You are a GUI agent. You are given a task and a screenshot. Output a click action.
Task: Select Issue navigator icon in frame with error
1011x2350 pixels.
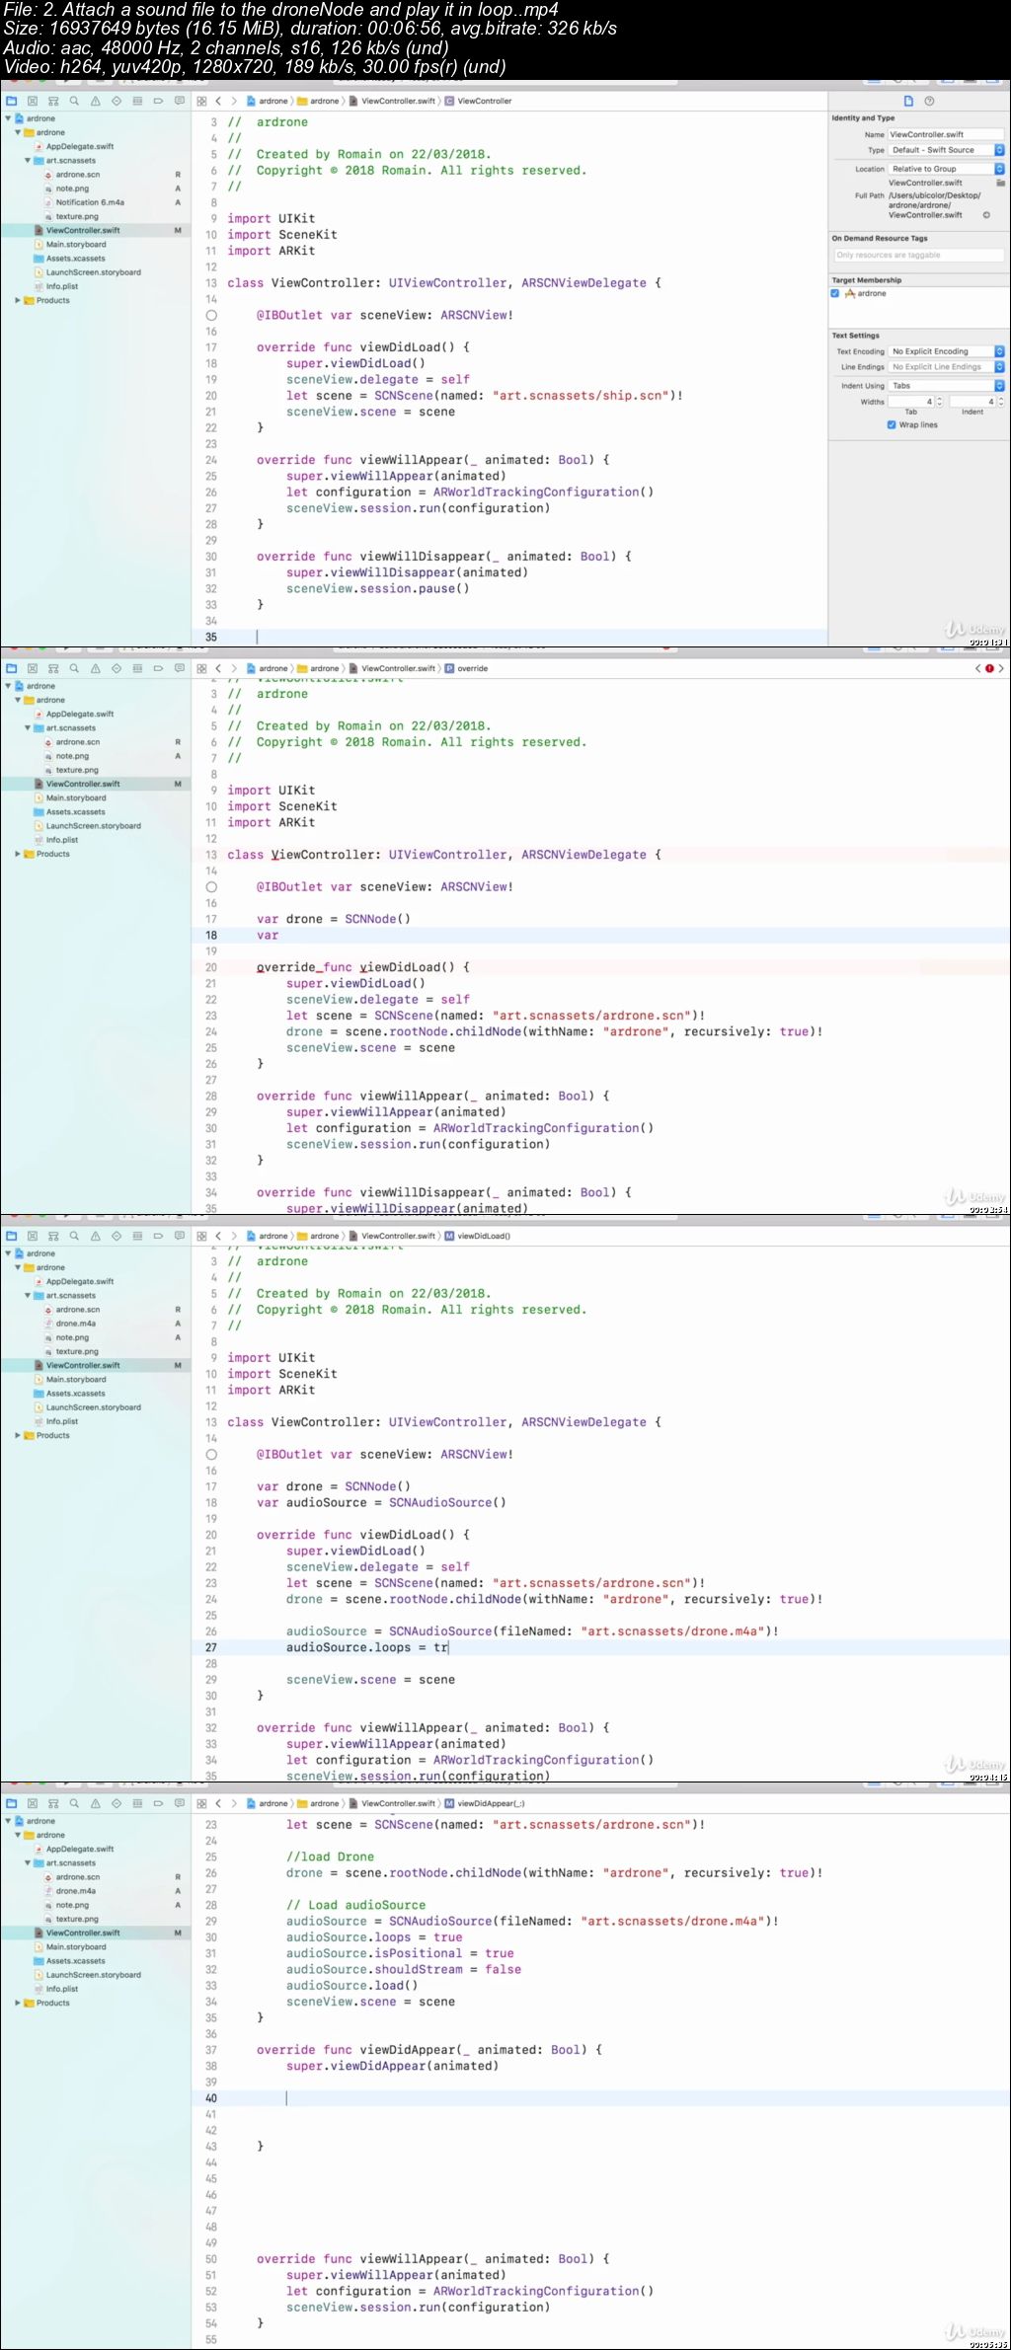tap(96, 668)
